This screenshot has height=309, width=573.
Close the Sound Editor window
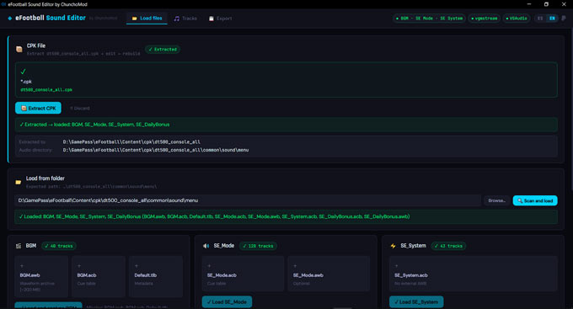point(564,4)
